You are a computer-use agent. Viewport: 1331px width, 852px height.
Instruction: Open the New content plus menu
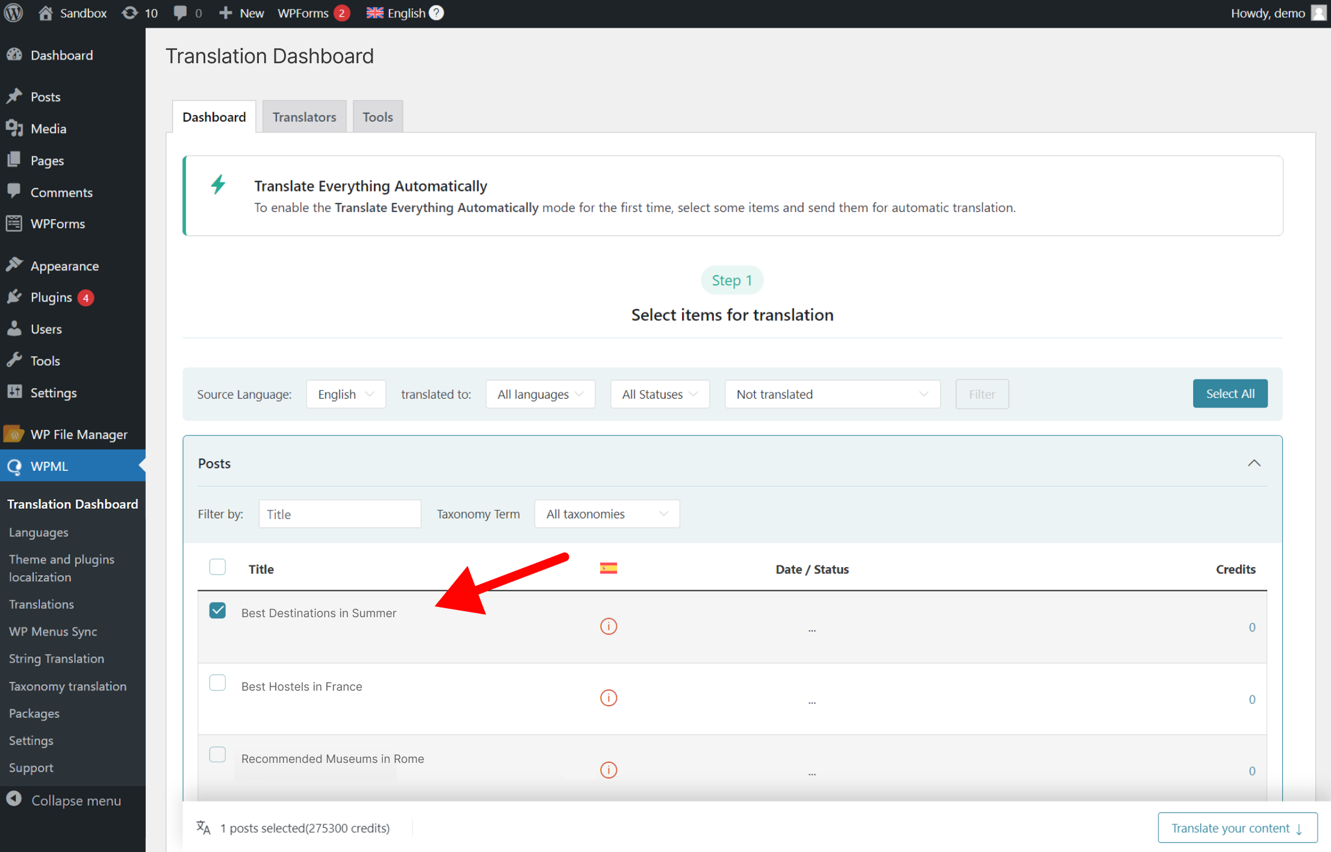pyautogui.click(x=241, y=13)
